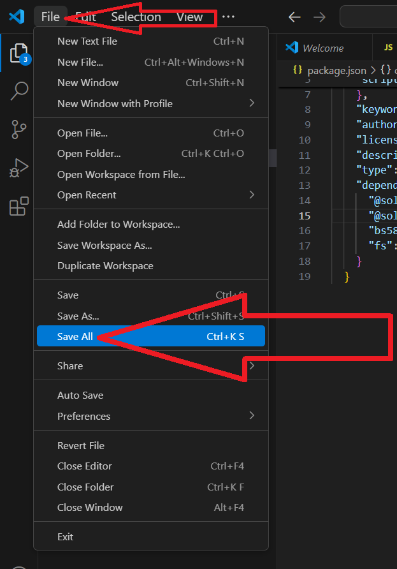This screenshot has width=397, height=569.
Task: Open the Run and Debug view icon
Action: 19,168
